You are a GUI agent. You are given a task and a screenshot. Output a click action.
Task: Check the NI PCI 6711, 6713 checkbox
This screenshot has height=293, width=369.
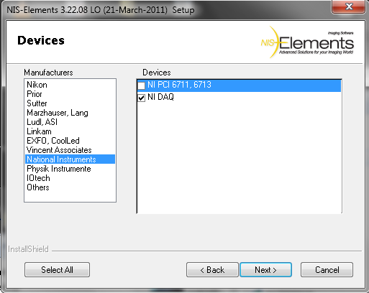click(x=142, y=85)
